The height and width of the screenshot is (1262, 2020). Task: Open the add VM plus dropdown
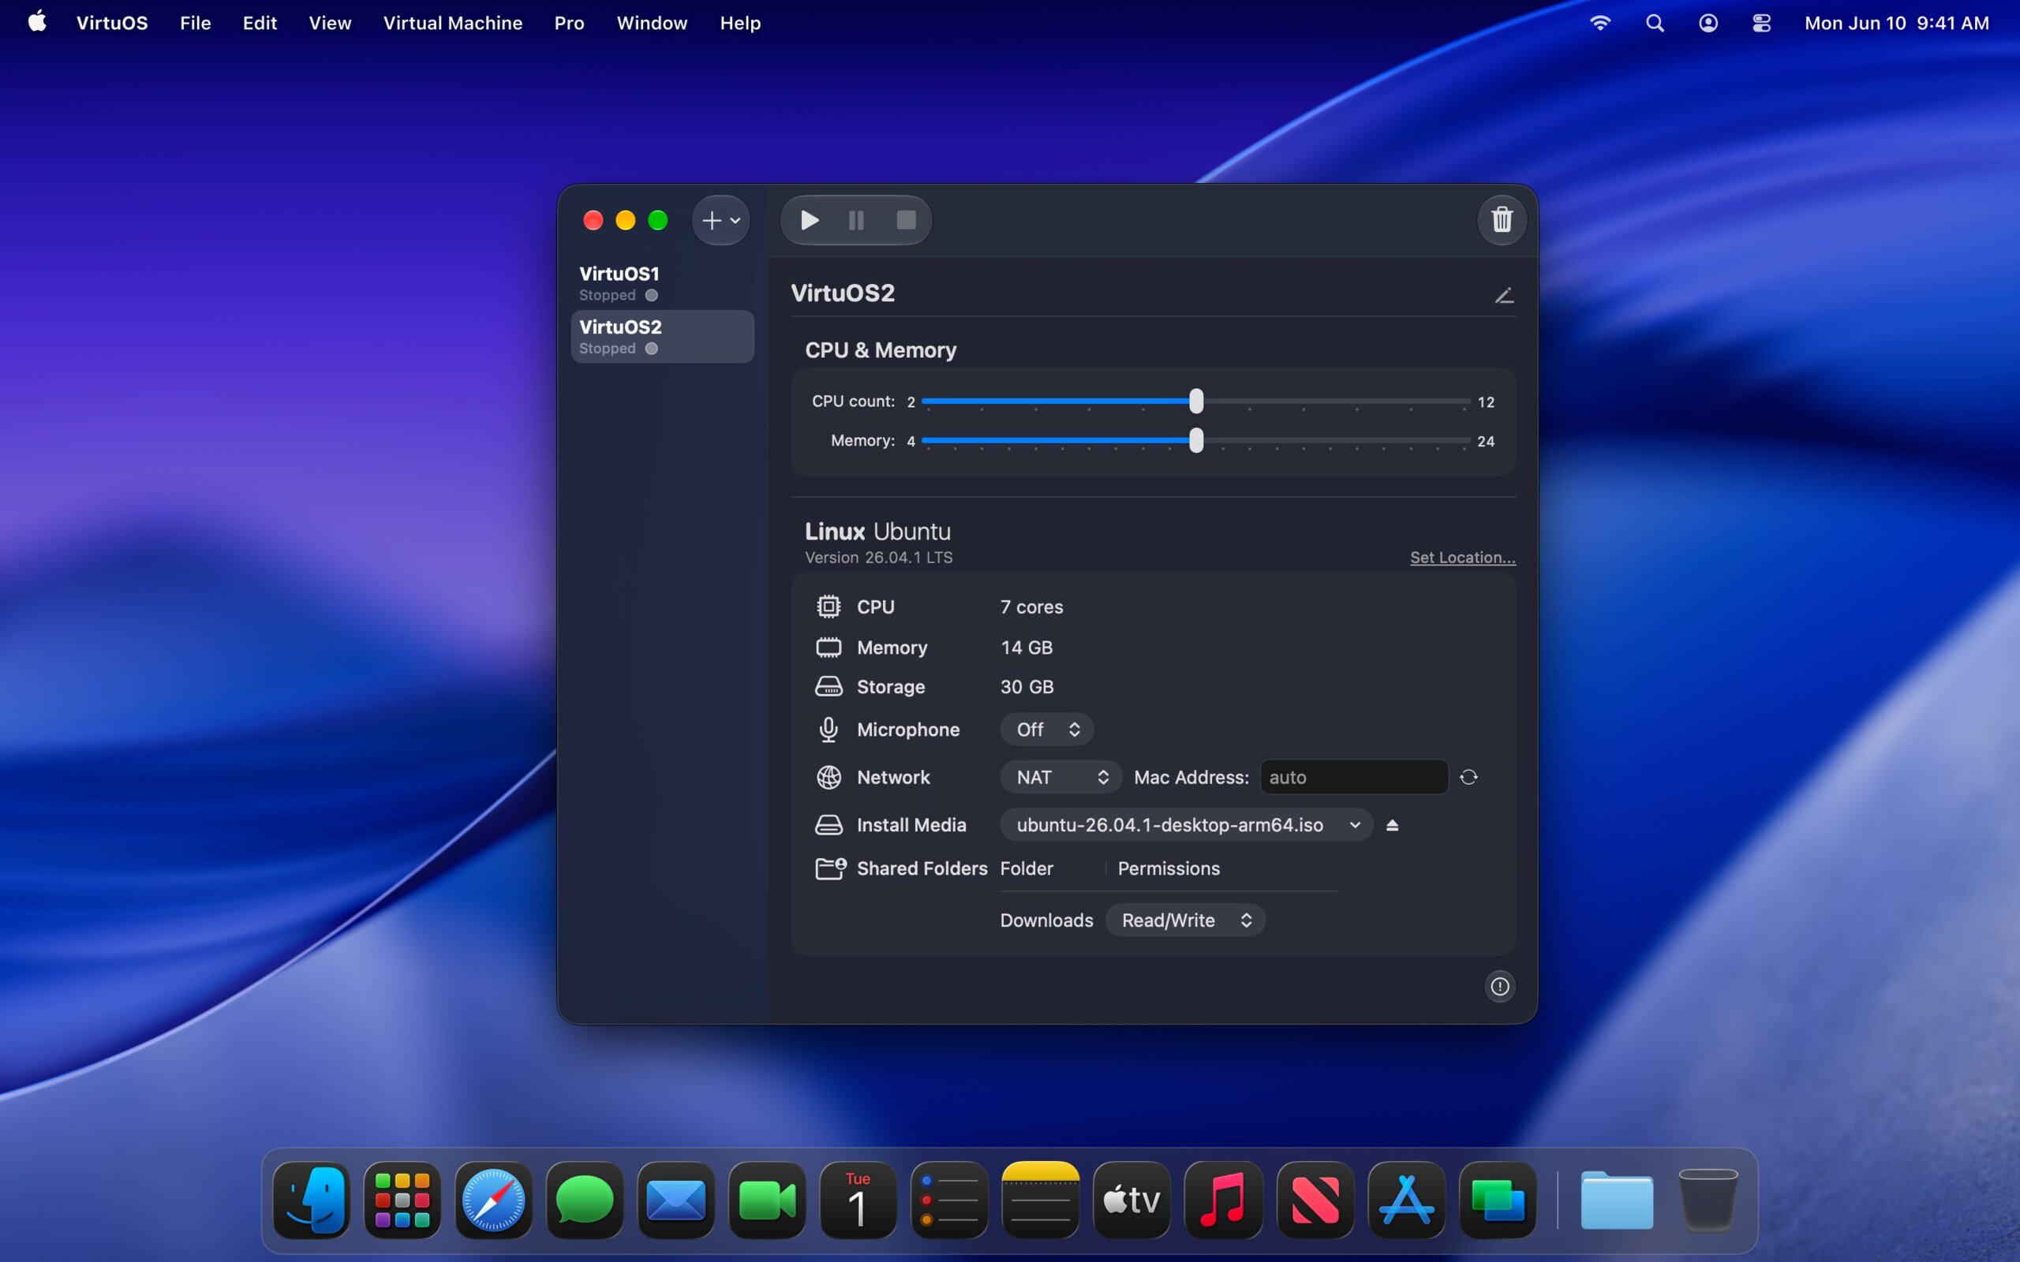point(721,220)
